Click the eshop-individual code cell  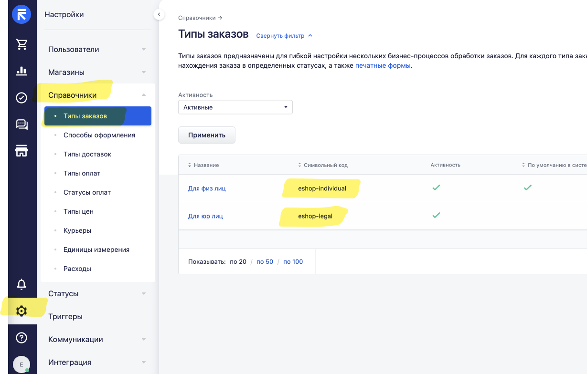click(x=322, y=188)
